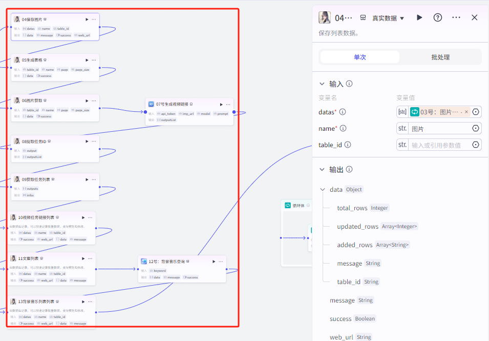
Task: Collapse the 输入 section chevron
Action: (322, 84)
